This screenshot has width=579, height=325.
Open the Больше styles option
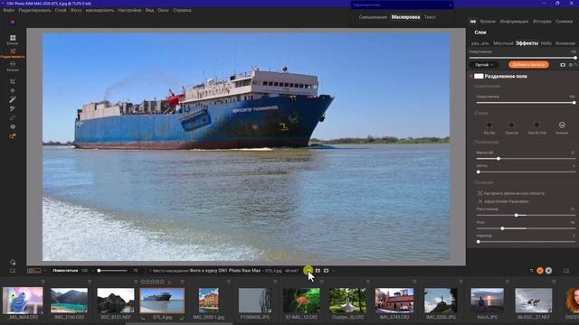point(562,127)
